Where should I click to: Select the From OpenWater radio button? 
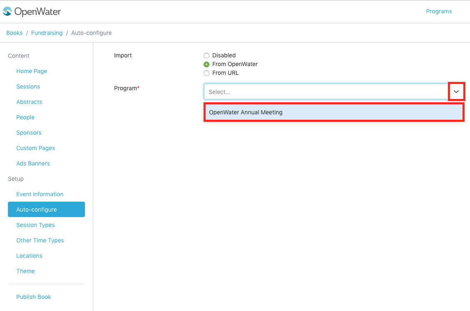click(206, 64)
